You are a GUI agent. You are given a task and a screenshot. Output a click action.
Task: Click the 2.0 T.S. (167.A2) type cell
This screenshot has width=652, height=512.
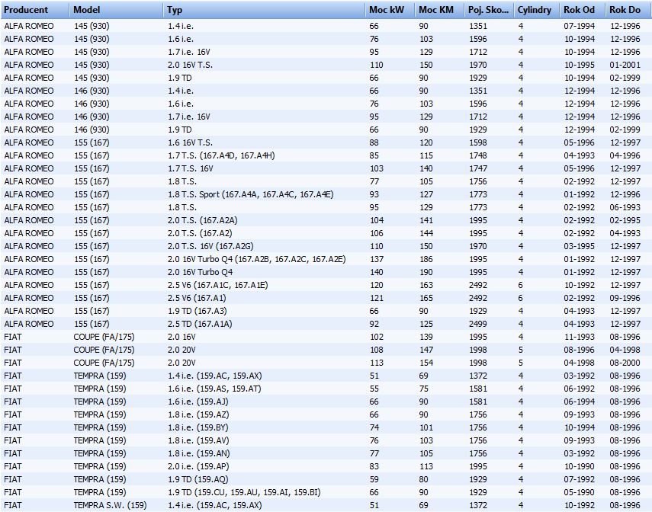[x=200, y=233]
